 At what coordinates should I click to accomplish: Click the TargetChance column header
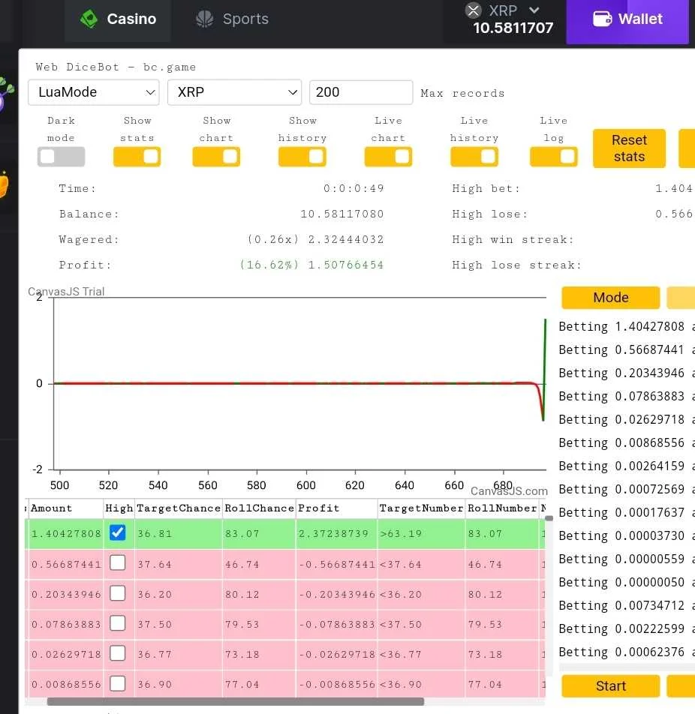[179, 508]
